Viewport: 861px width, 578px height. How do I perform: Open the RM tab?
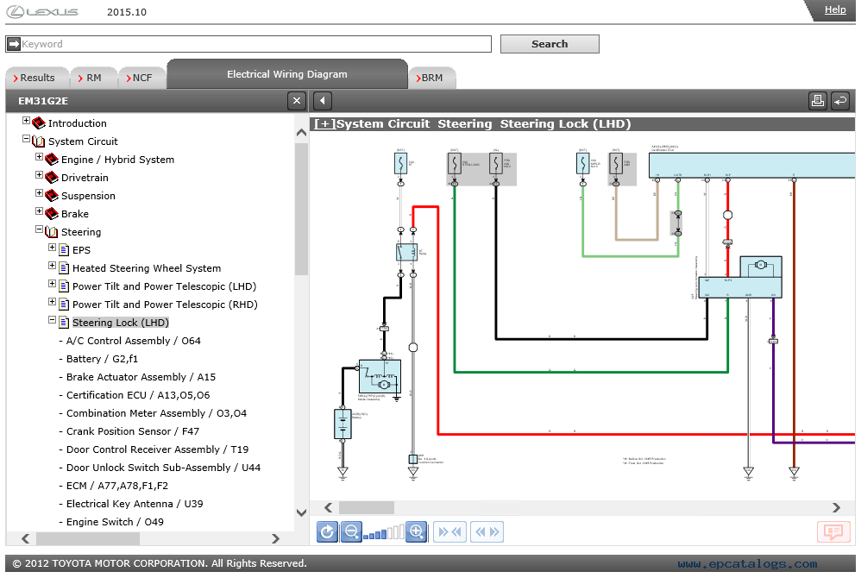pos(93,78)
